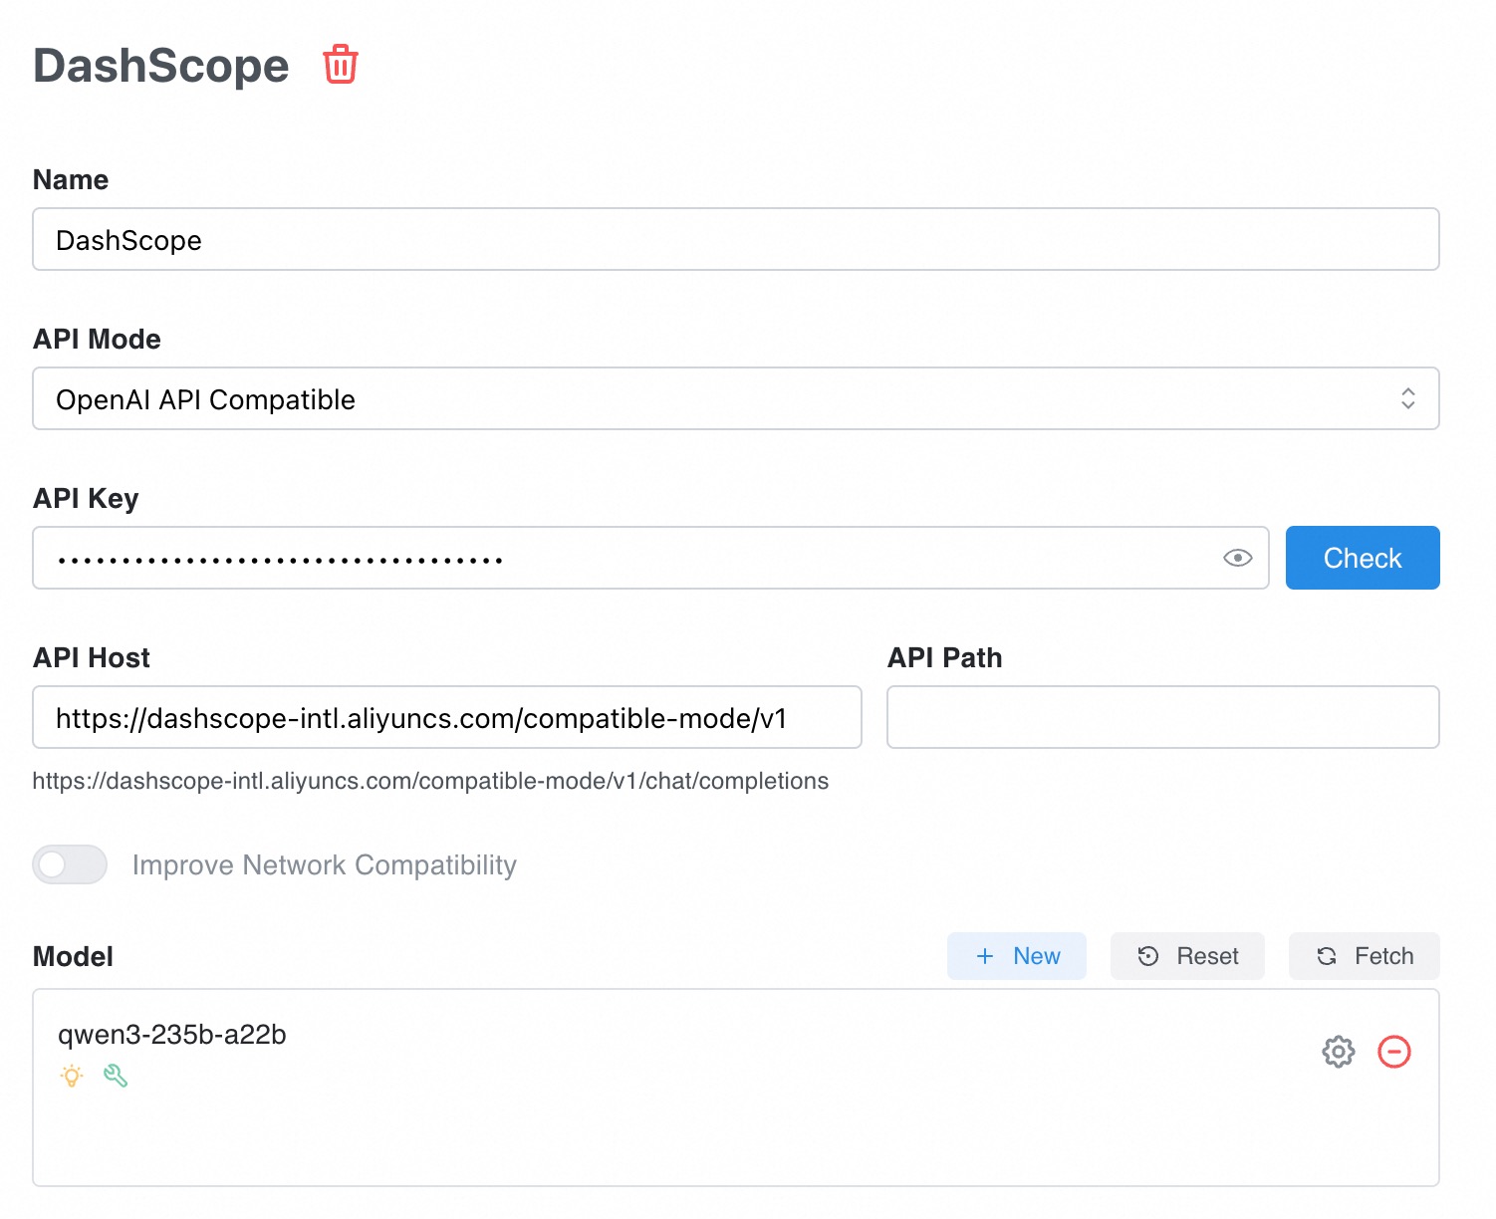Screen dimensions: 1496x1219
Task: Click the API Mode up-down chevron arrows
Action: (x=1407, y=398)
